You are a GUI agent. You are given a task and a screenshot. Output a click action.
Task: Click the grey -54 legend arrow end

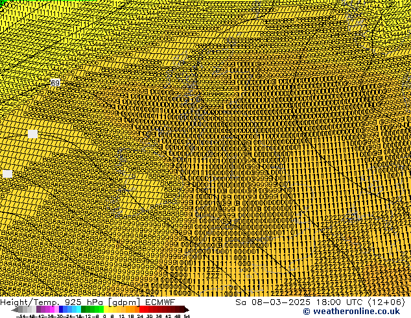point(15,310)
